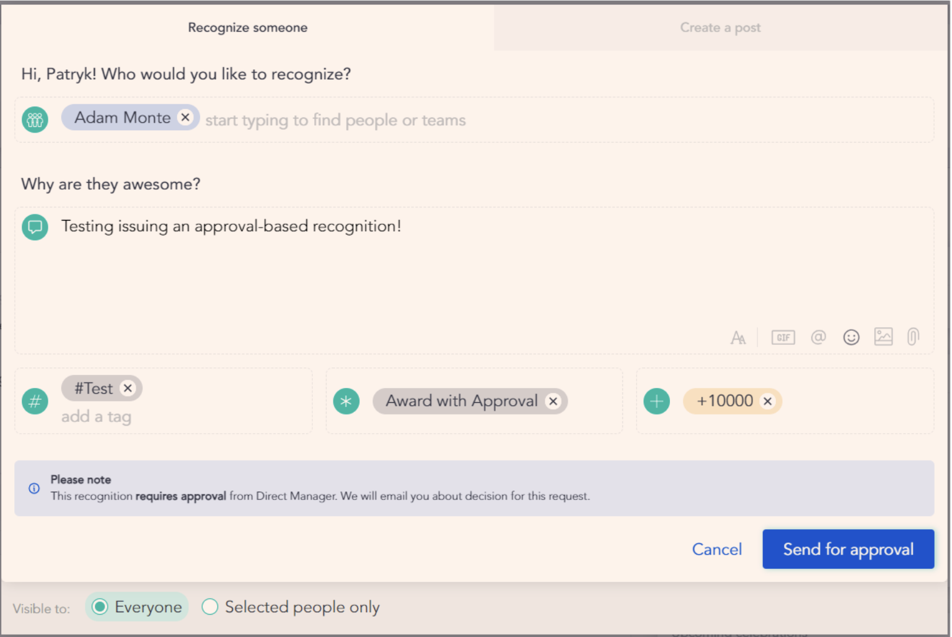The image size is (952, 637).
Task: Open the emoji picker
Action: point(851,337)
